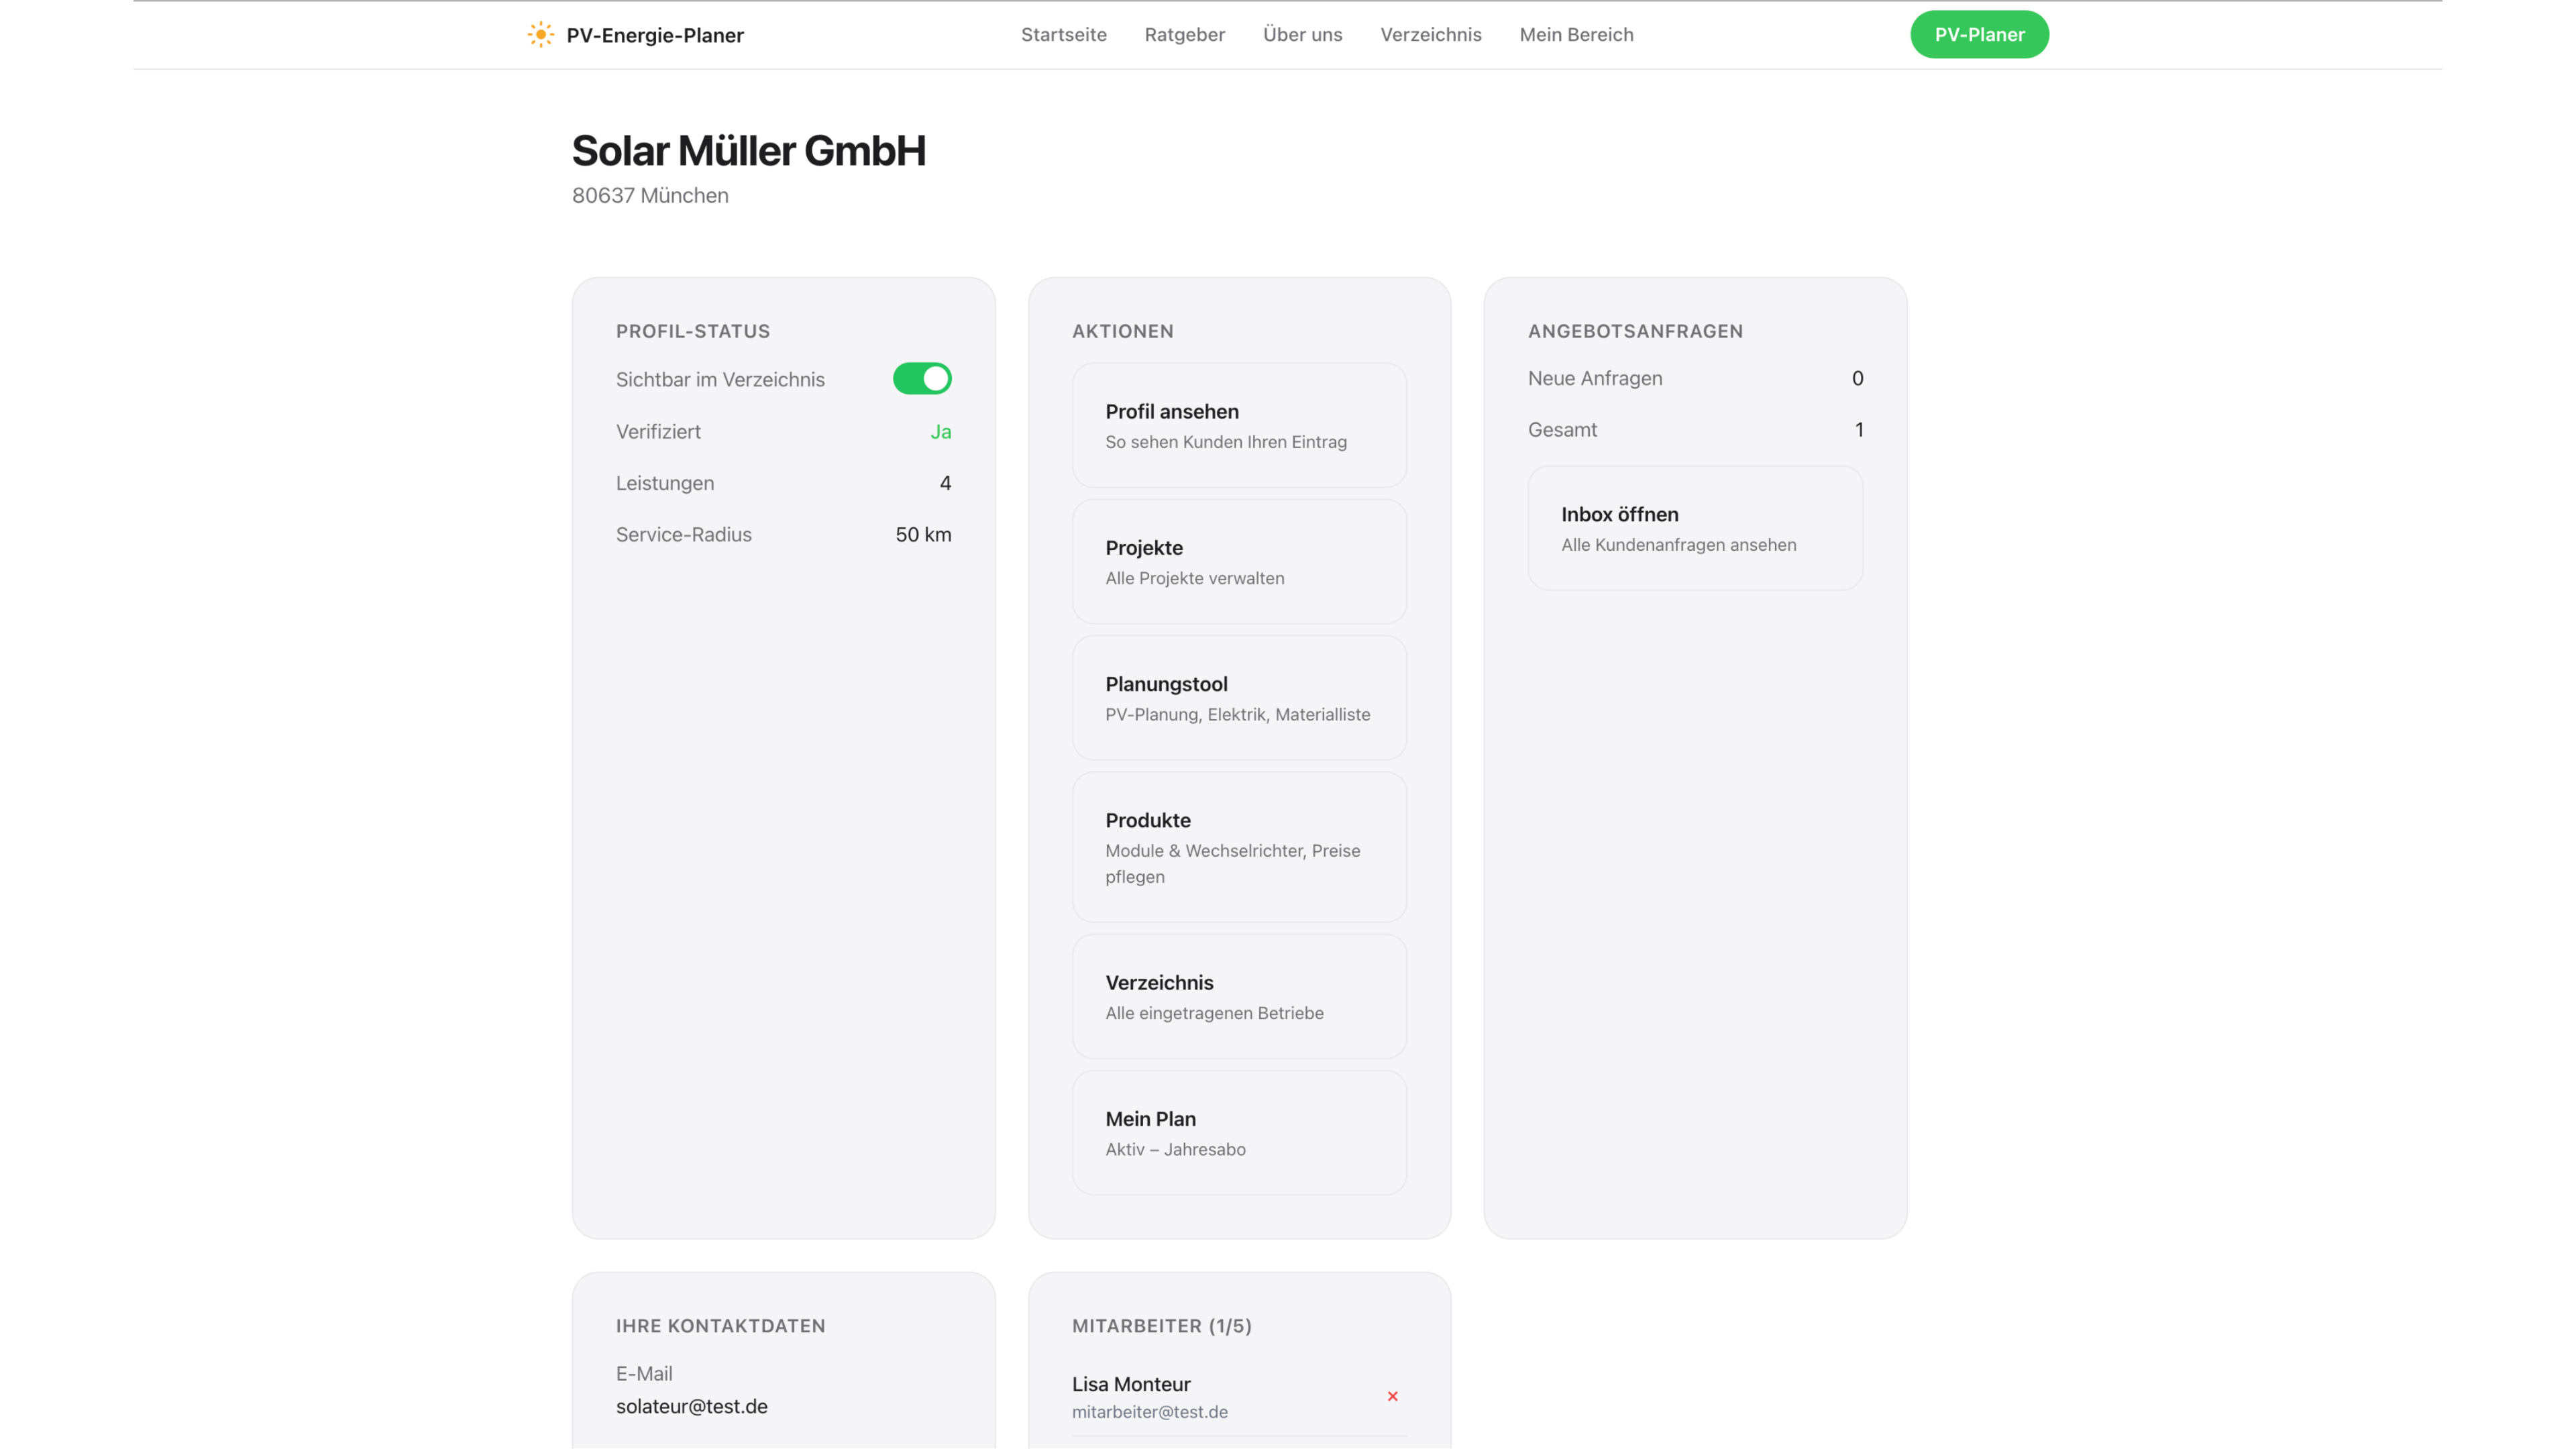2576x1449 pixels.
Task: Open Profil ansehen action card
Action: pyautogui.click(x=1238, y=426)
